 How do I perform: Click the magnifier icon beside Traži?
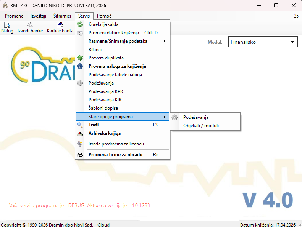tap(80, 125)
